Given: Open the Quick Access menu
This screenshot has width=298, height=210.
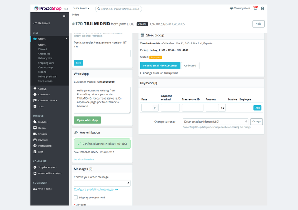Looking at the screenshot, I should pos(81,8).
